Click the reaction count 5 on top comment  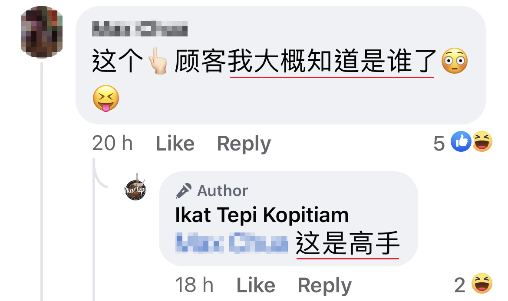[439, 144]
